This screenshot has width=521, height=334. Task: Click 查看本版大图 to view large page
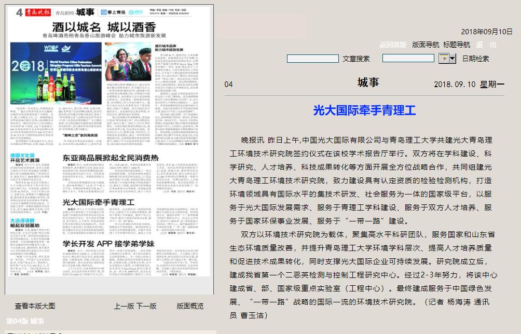coord(35,306)
